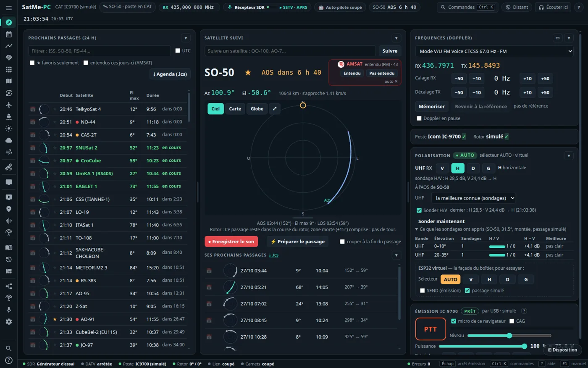Toggle the UTC checkbox in passes panel

pyautogui.click(x=178, y=51)
